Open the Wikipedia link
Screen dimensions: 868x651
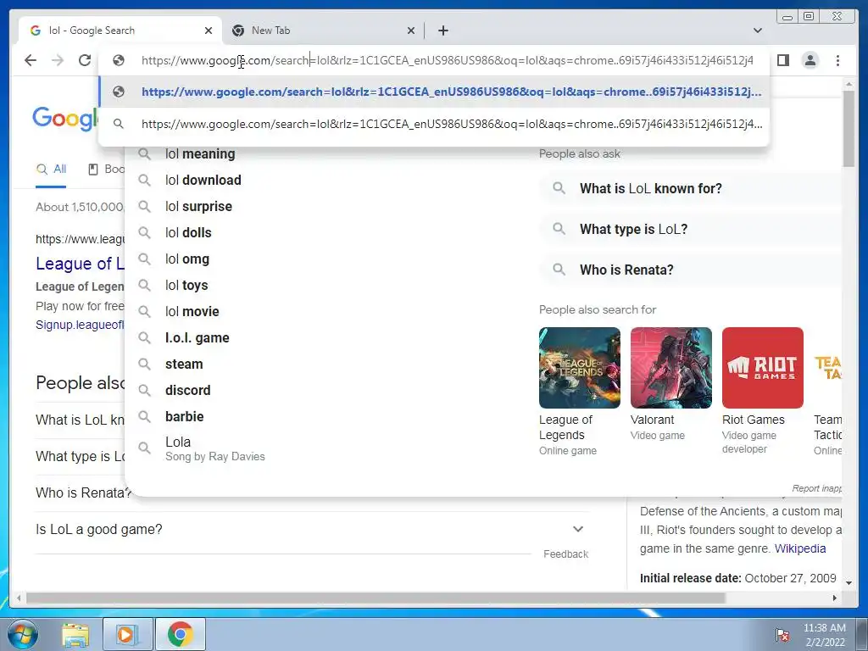tap(800, 548)
